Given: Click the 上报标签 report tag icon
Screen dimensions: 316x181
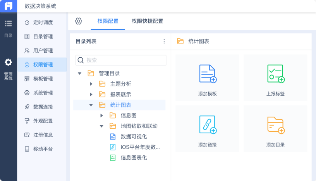Looking at the screenshot, I should [276, 74].
